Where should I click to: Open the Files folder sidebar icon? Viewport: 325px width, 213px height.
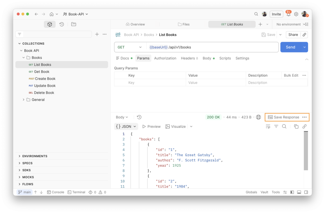pyautogui.click(x=74, y=24)
